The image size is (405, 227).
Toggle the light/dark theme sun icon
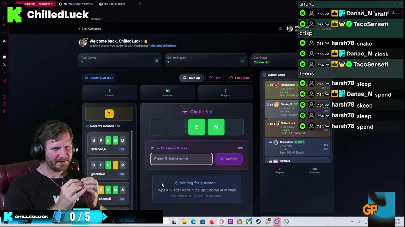[280, 29]
